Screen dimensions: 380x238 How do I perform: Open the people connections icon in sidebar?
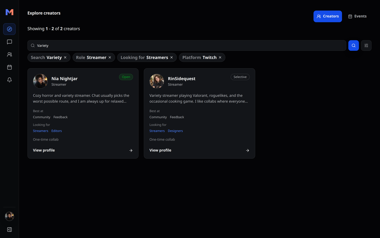click(9, 55)
